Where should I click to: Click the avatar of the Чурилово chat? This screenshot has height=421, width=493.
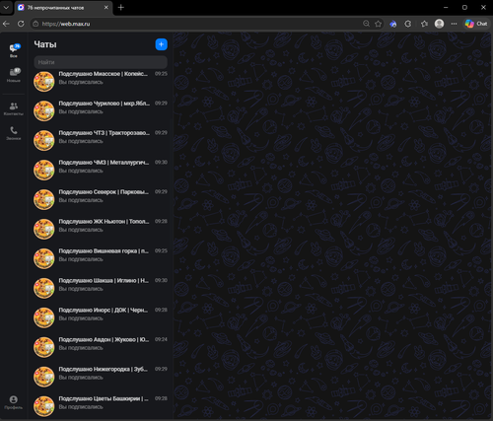pyautogui.click(x=44, y=111)
